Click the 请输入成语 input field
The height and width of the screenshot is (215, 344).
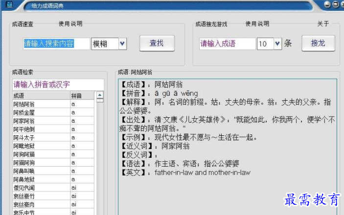227,43
